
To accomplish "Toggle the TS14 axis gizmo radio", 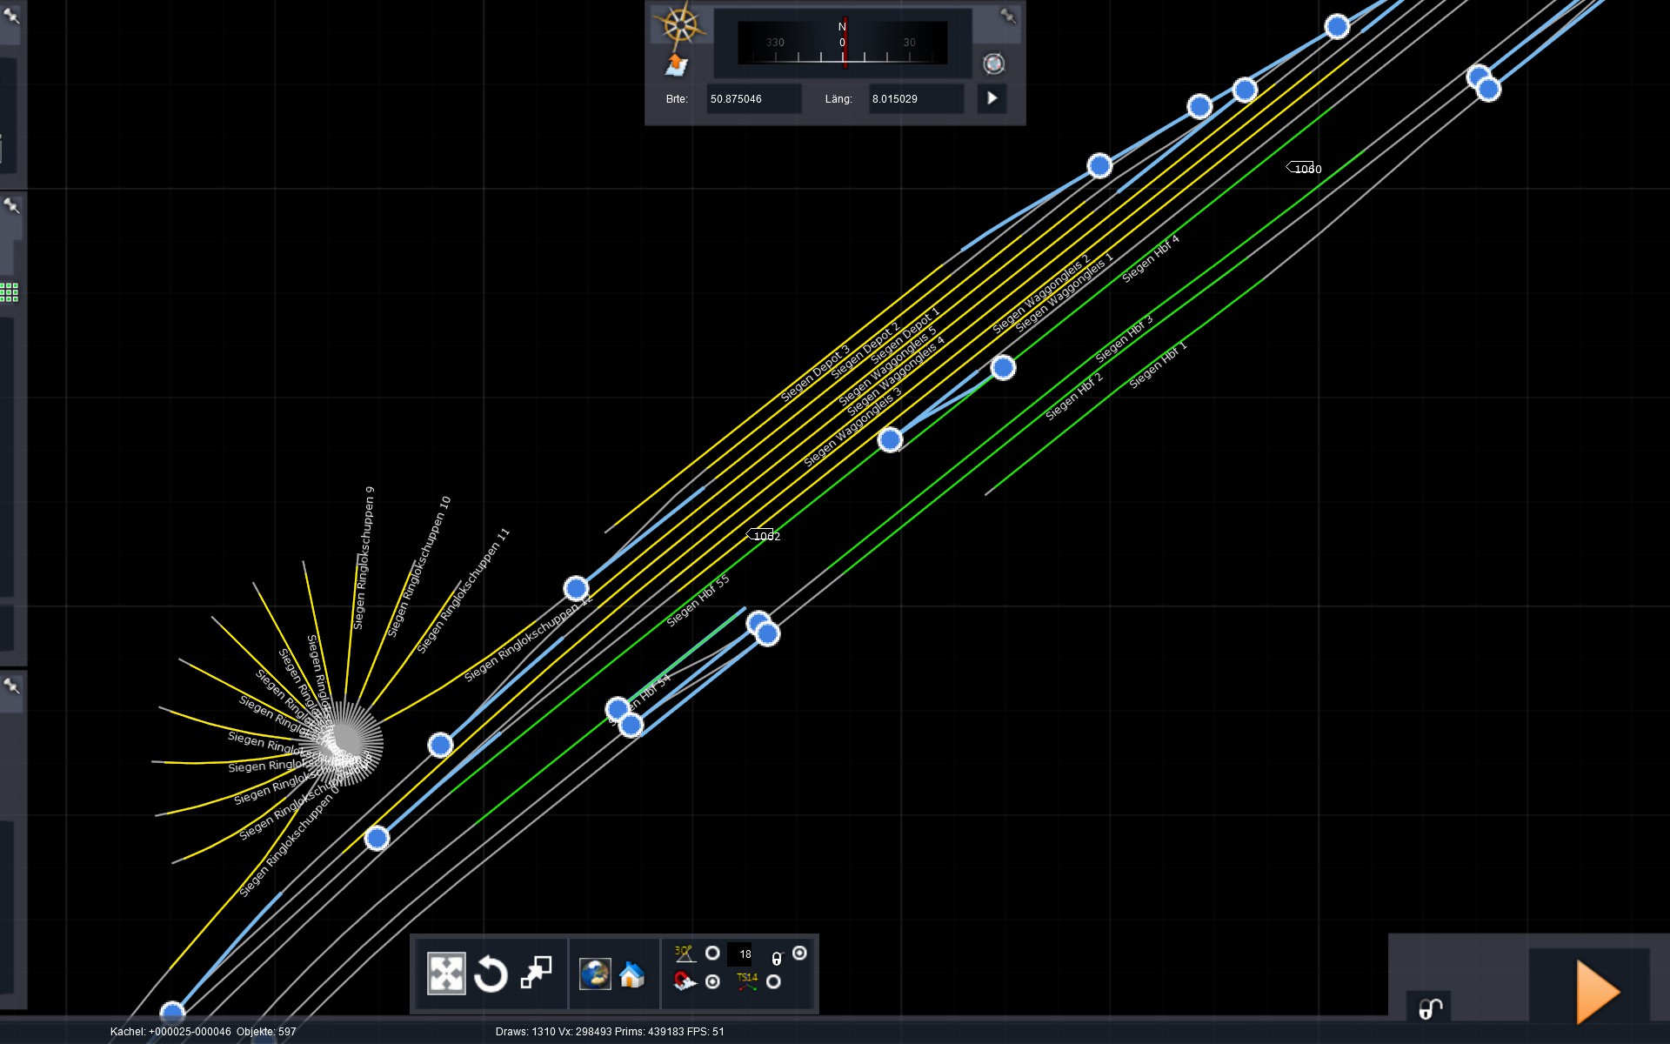I will pyautogui.click(x=773, y=981).
